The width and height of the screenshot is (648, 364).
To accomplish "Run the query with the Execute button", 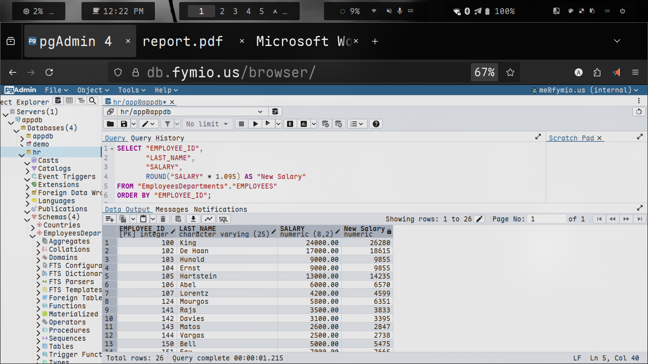I will pos(256,124).
